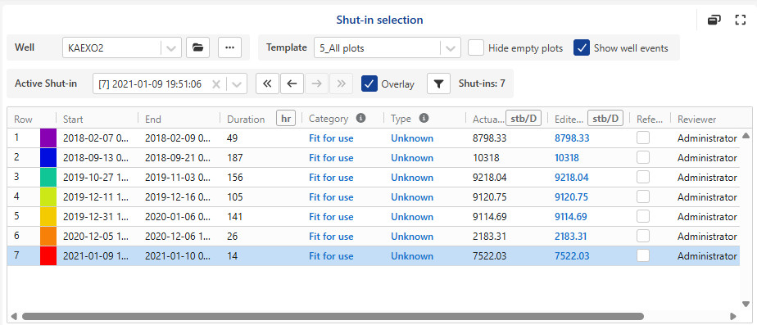757x325 pixels.
Task: Toggle Hide empty plots checkbox
Action: [x=476, y=47]
